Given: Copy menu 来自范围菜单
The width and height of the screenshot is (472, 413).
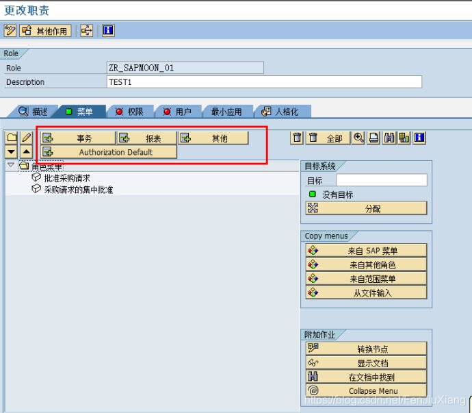Looking at the screenshot, I should (x=367, y=278).
